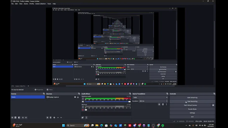Click the Filters button on the source toolbar
The height and width of the screenshot is (128, 228).
50,90
